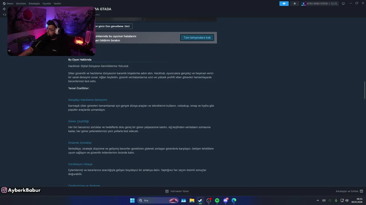Click the taskbar Ara search box

point(158,200)
